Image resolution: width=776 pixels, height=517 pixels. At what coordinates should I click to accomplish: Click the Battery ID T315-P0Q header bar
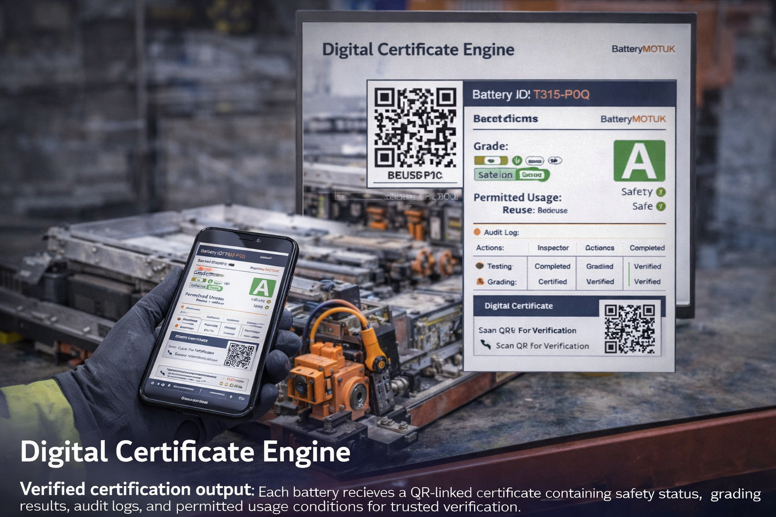tap(569, 94)
